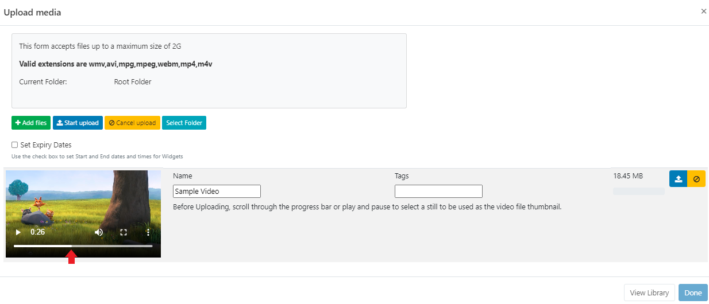
Task: Click the yellow cancel icon for Sample Video
Action: tap(696, 179)
